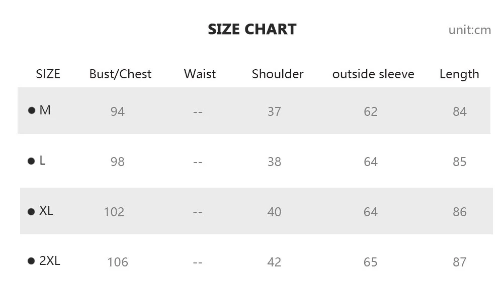This screenshot has width=503, height=283.
Task: Select the SIZE CHART title
Action: coord(252,29)
